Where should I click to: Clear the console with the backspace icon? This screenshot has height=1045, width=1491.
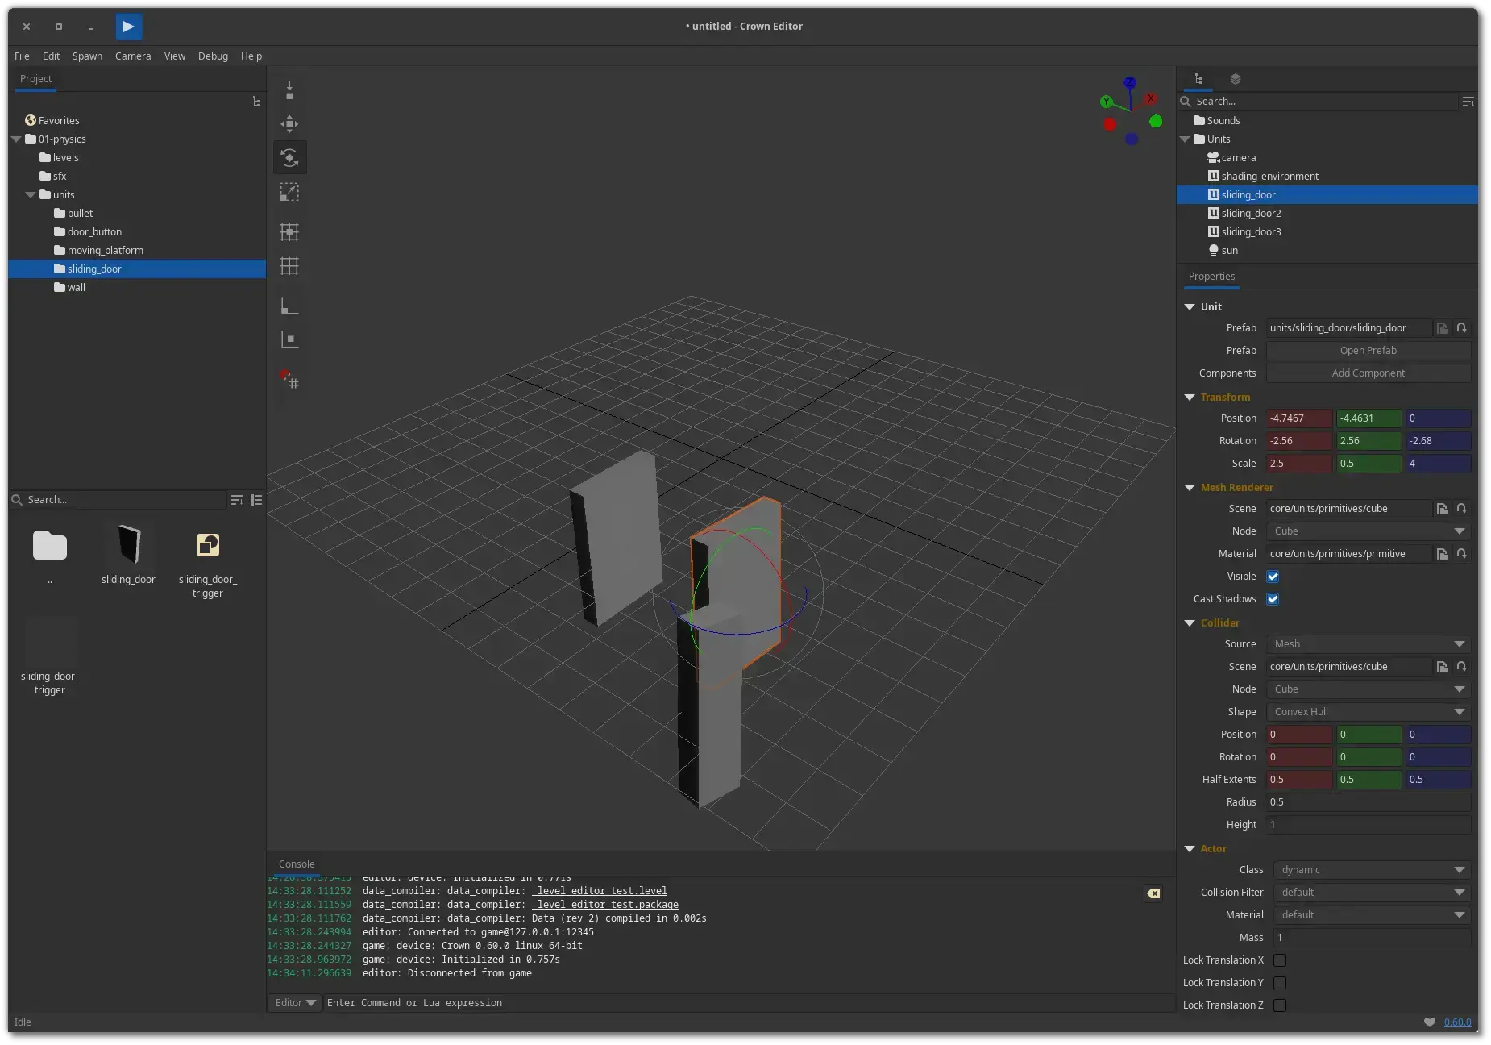[x=1153, y=893]
